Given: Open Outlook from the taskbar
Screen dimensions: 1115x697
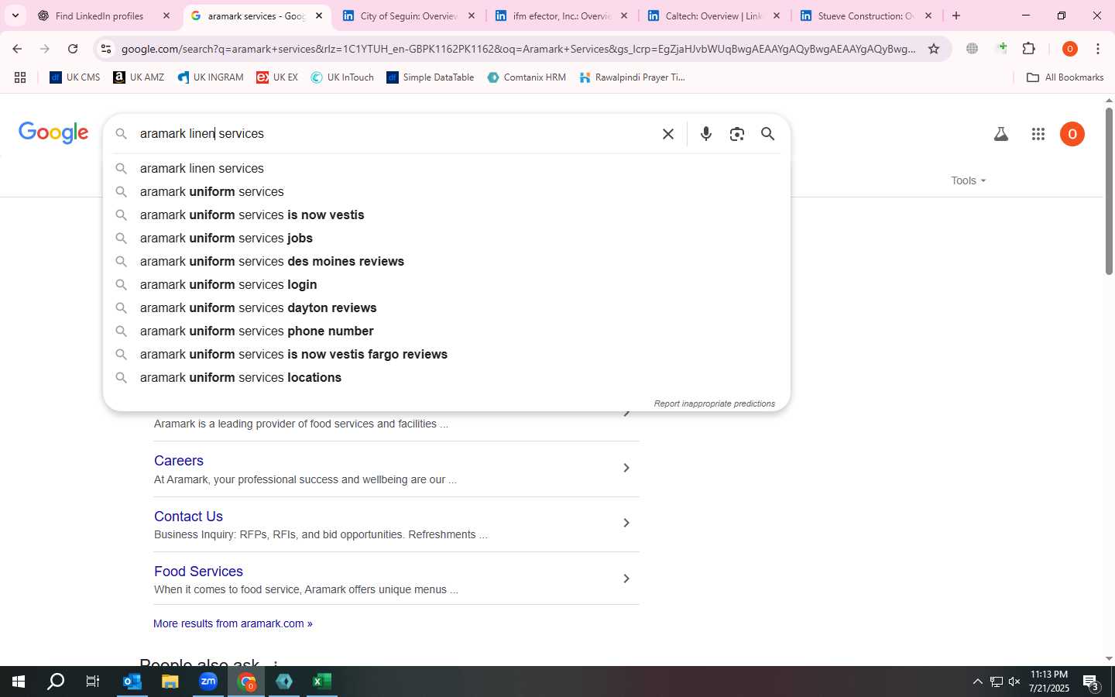Looking at the screenshot, I should pyautogui.click(x=132, y=682).
